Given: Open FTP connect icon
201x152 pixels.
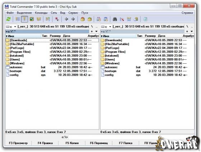Looking at the screenshot, I should [x=99, y=19].
